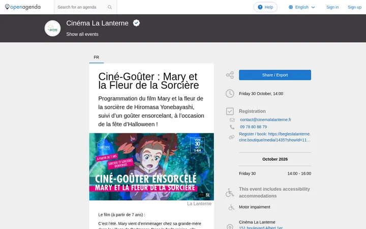Click the verified checkmark badge
This screenshot has height=229, width=366.
pyautogui.click(x=136, y=23)
